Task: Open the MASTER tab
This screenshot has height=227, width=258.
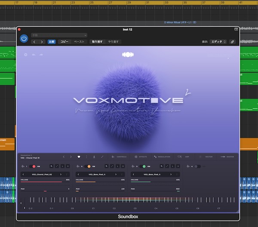Action: tap(227, 157)
